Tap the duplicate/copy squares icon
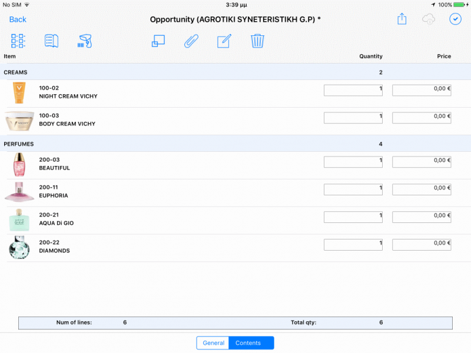 (x=158, y=41)
